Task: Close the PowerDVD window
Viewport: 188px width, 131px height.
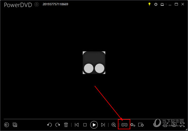Action: (183, 4)
